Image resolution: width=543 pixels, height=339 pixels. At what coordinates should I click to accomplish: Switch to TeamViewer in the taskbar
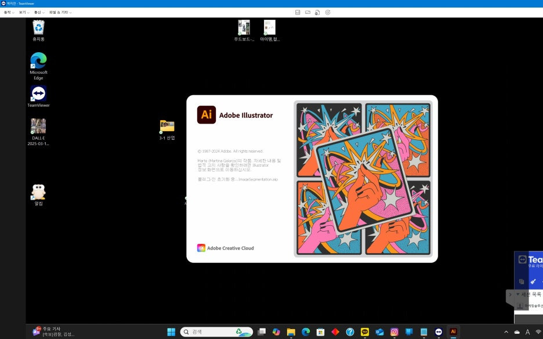(x=439, y=331)
